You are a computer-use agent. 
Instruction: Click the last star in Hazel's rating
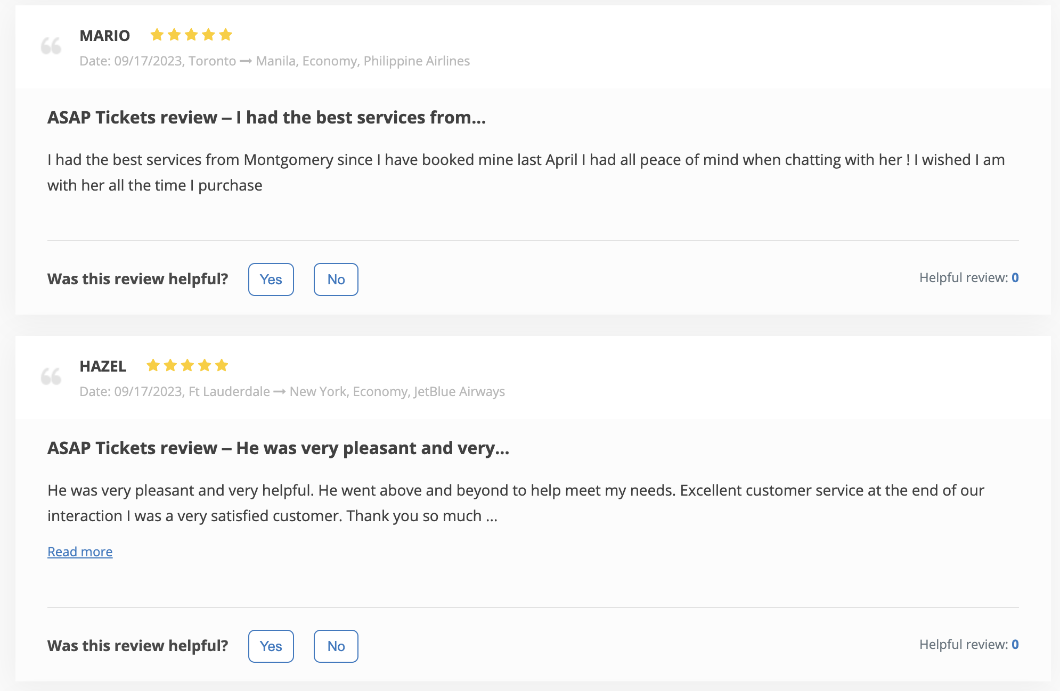(222, 365)
